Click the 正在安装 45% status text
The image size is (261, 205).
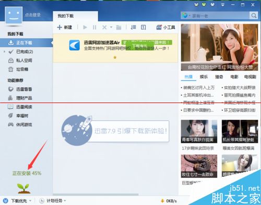click(27, 173)
